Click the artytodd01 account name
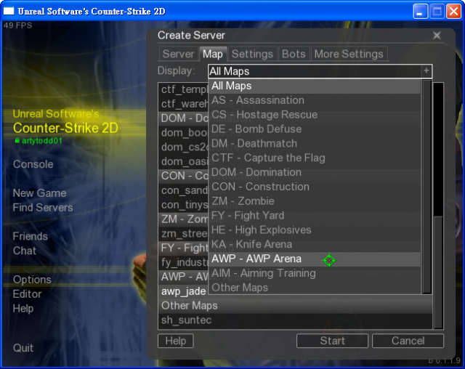 click(42, 140)
